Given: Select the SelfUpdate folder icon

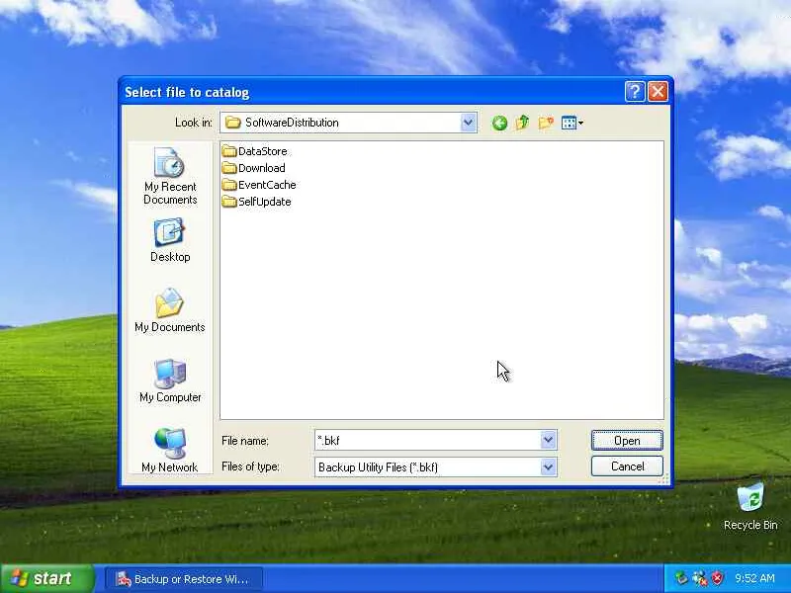Looking at the screenshot, I should [x=229, y=202].
